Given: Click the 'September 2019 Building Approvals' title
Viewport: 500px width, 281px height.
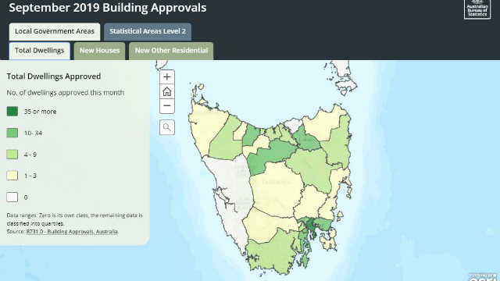Looking at the screenshot, I should click(108, 8).
